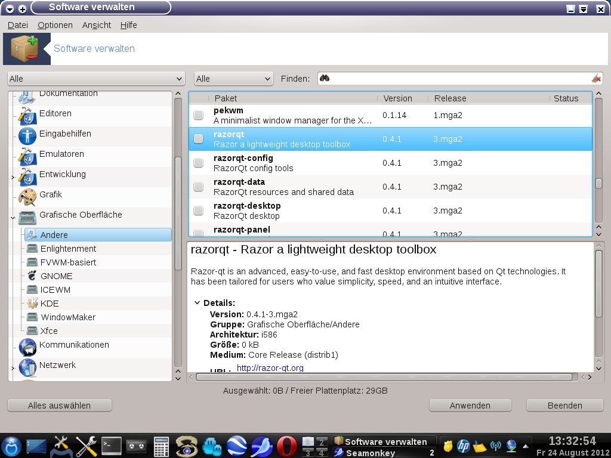The height and width of the screenshot is (458, 611).
Task: Launch the terminal from the taskbar
Action: pyautogui.click(x=112, y=446)
